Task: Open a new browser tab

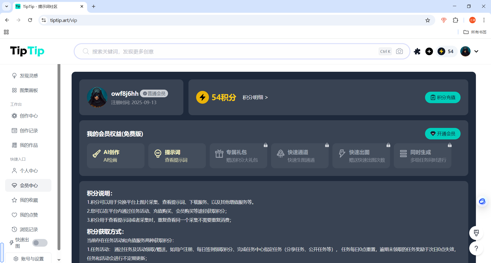Action: coord(94,6)
